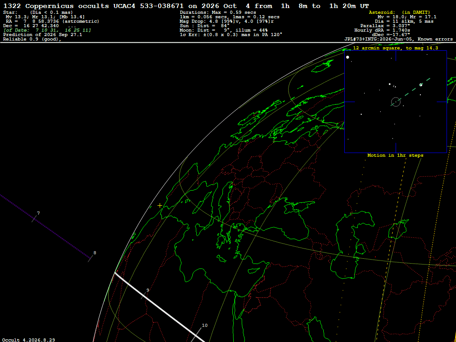This screenshot has height=342, width=456.
Task: Click the JPL#73 orbit source text
Action: click(399, 39)
